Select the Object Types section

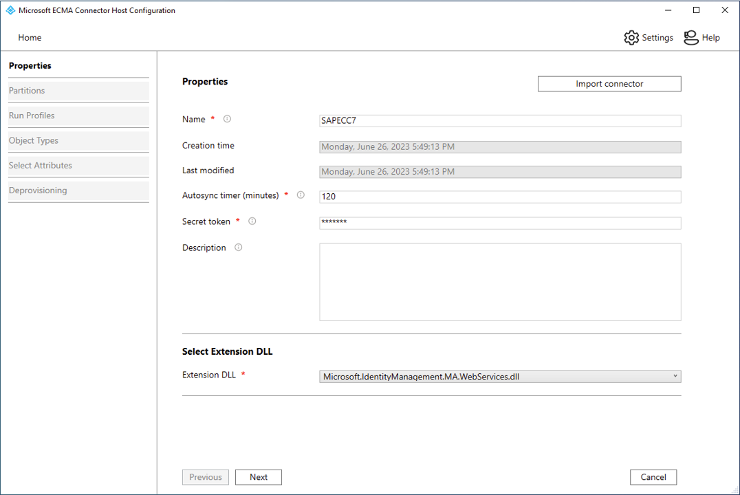click(78, 140)
